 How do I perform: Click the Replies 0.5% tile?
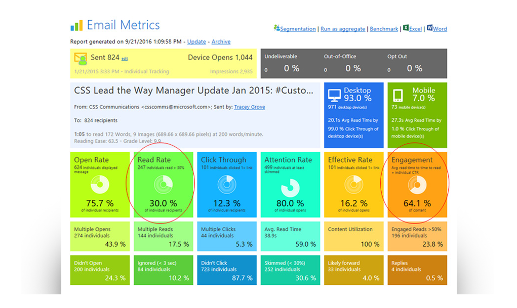[417, 271]
